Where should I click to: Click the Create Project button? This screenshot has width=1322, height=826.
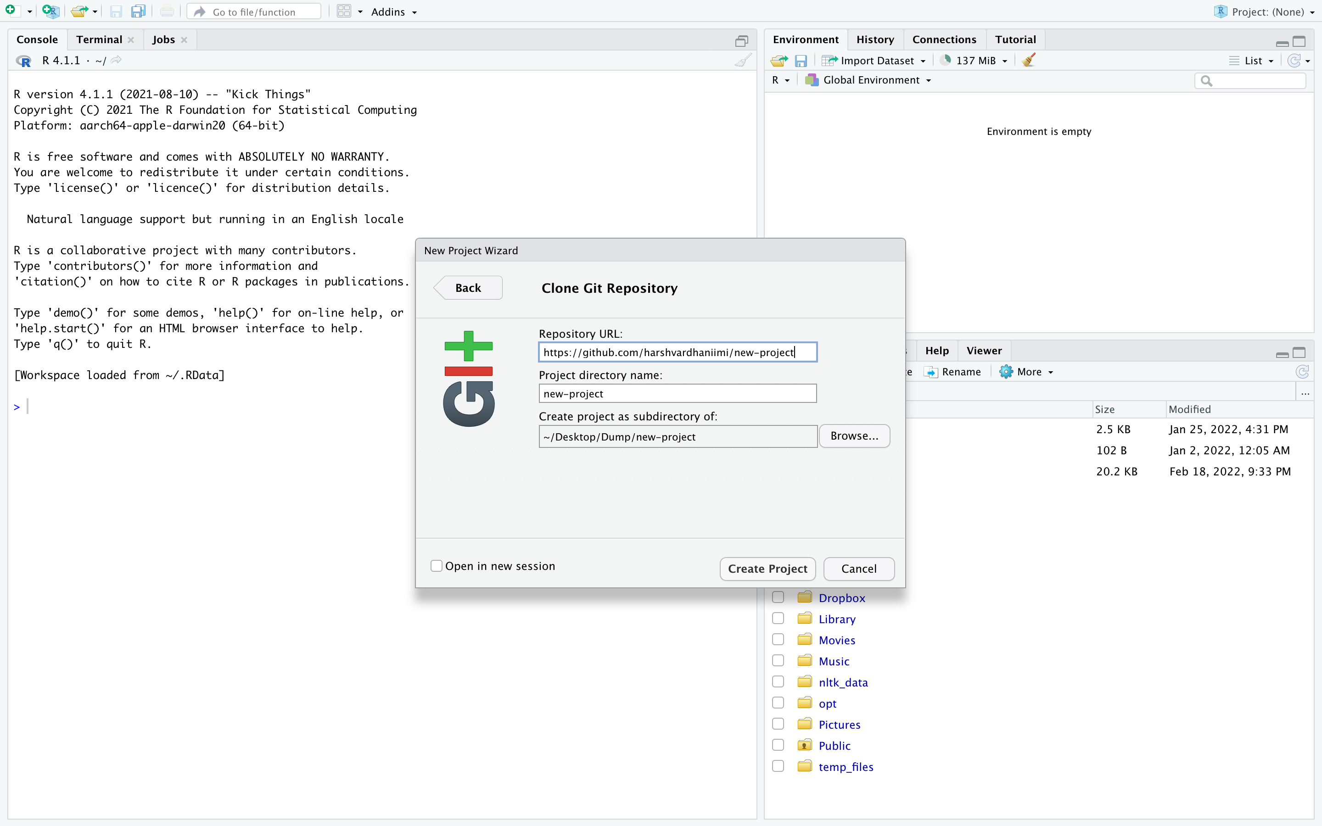click(x=767, y=569)
